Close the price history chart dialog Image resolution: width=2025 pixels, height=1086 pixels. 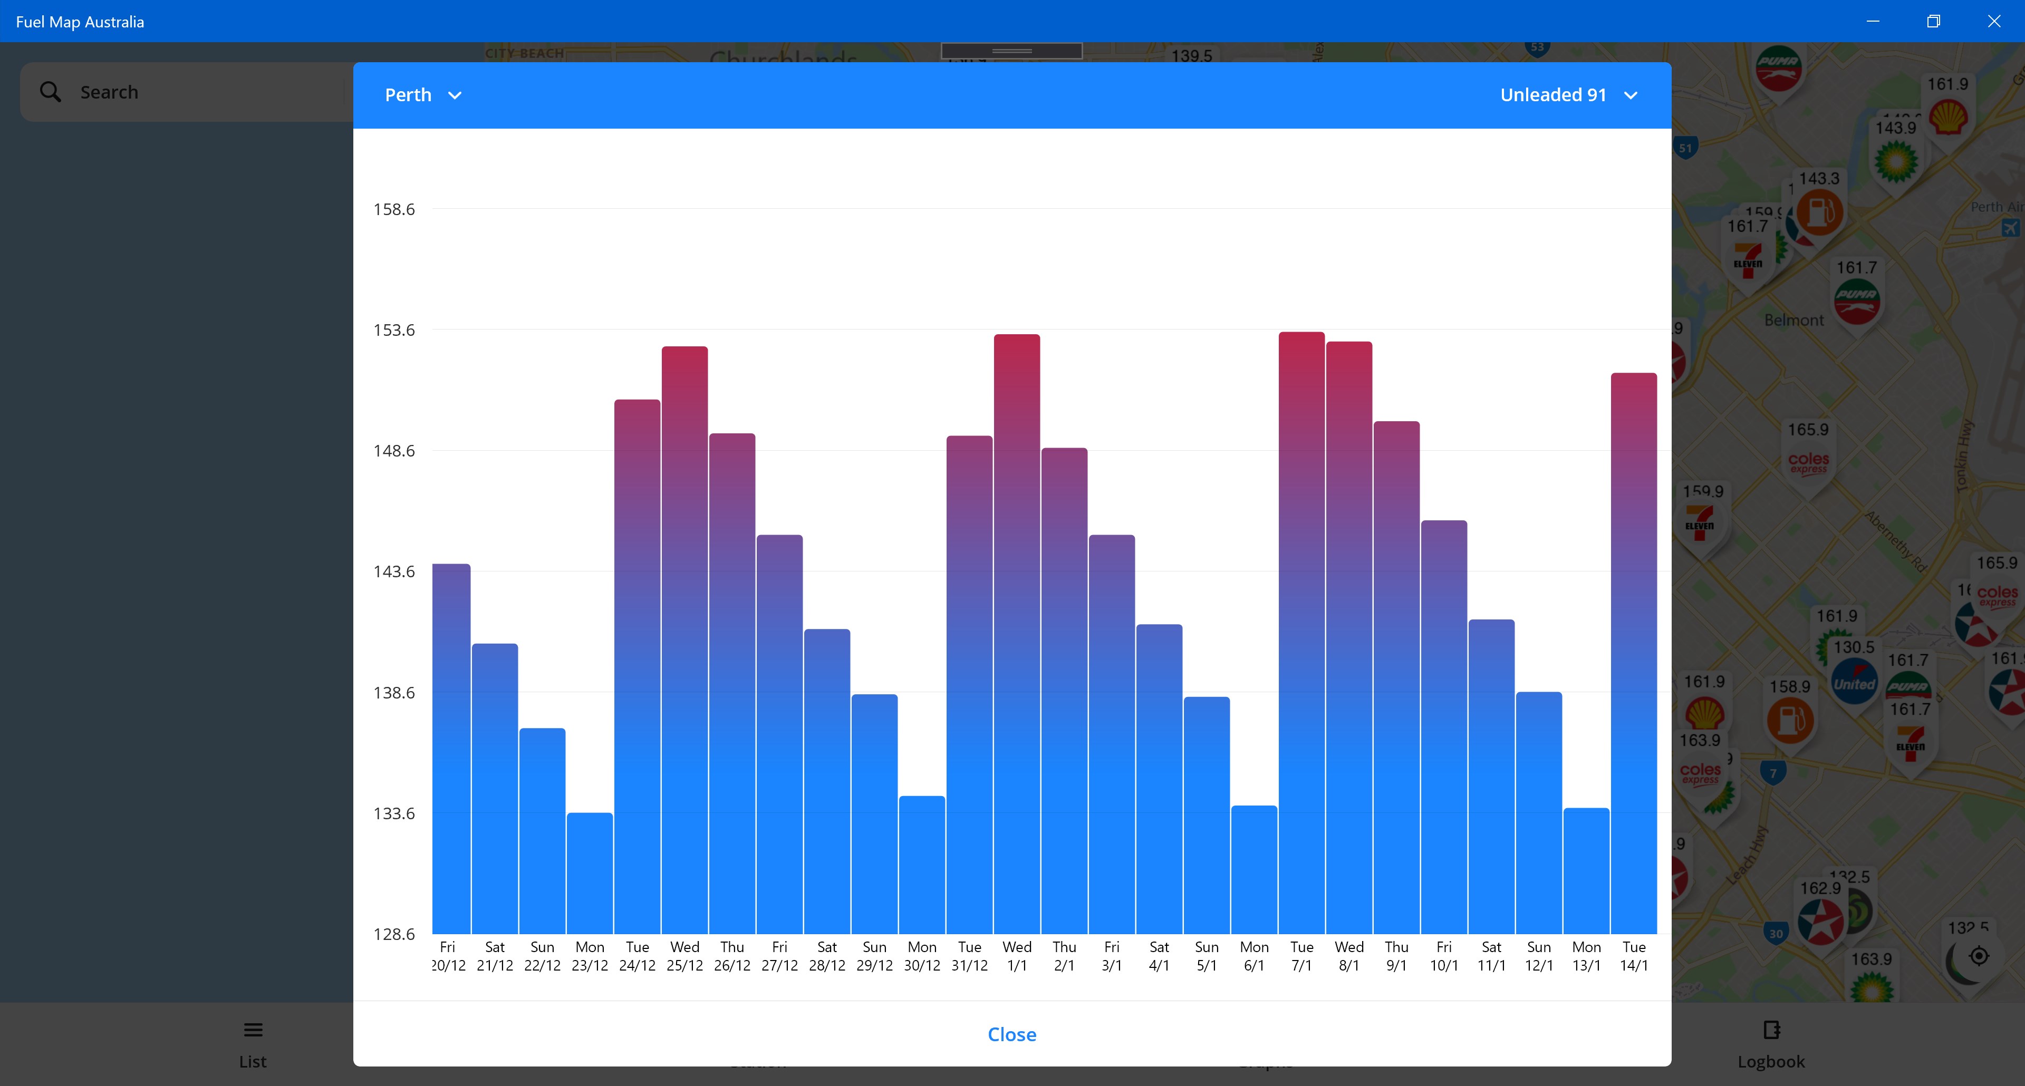click(x=1012, y=1034)
